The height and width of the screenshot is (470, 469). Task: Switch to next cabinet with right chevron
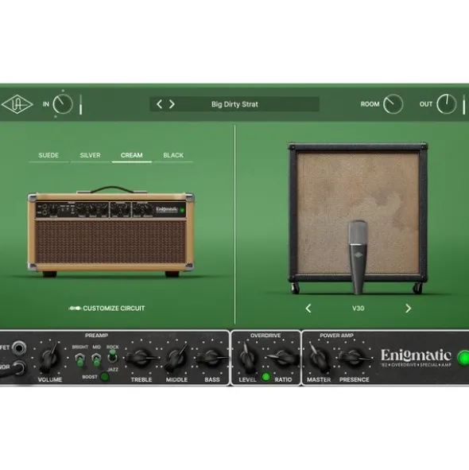[408, 309]
